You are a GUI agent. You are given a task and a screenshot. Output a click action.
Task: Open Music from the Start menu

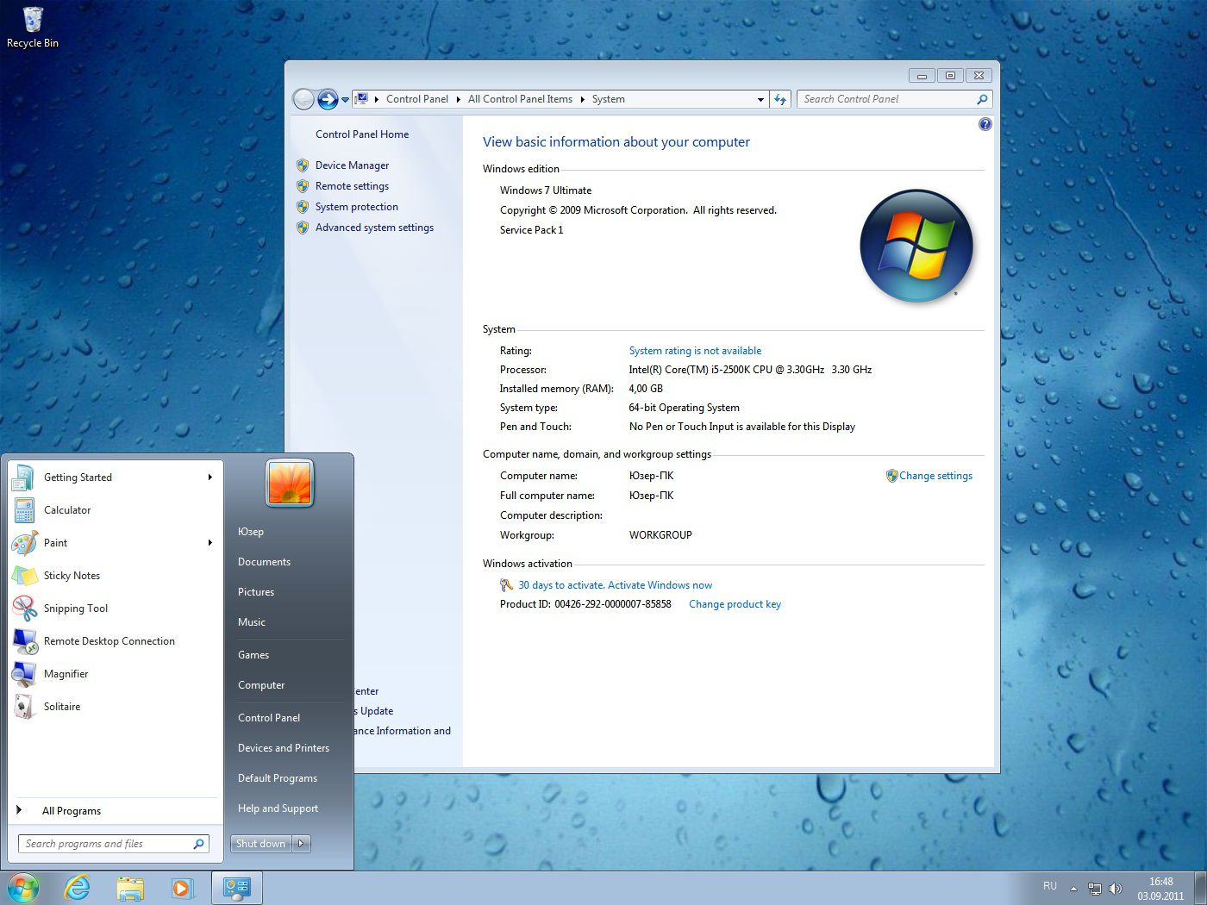[x=252, y=622]
